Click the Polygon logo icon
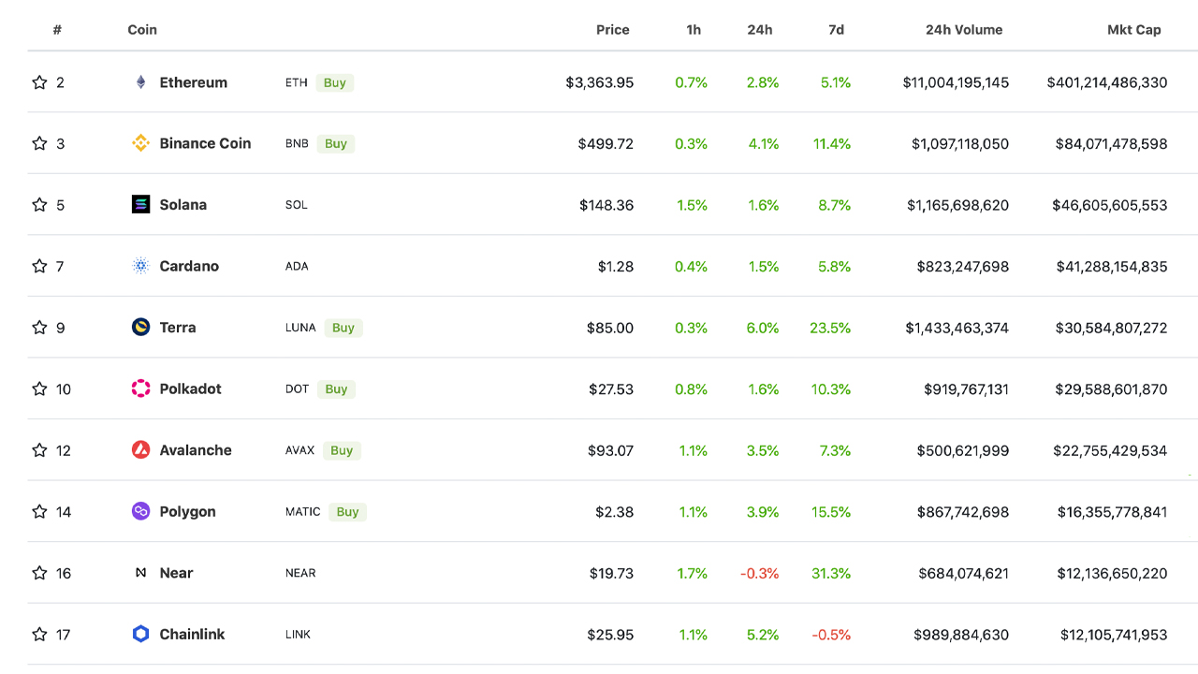Image resolution: width=1198 pixels, height=674 pixels. (141, 511)
